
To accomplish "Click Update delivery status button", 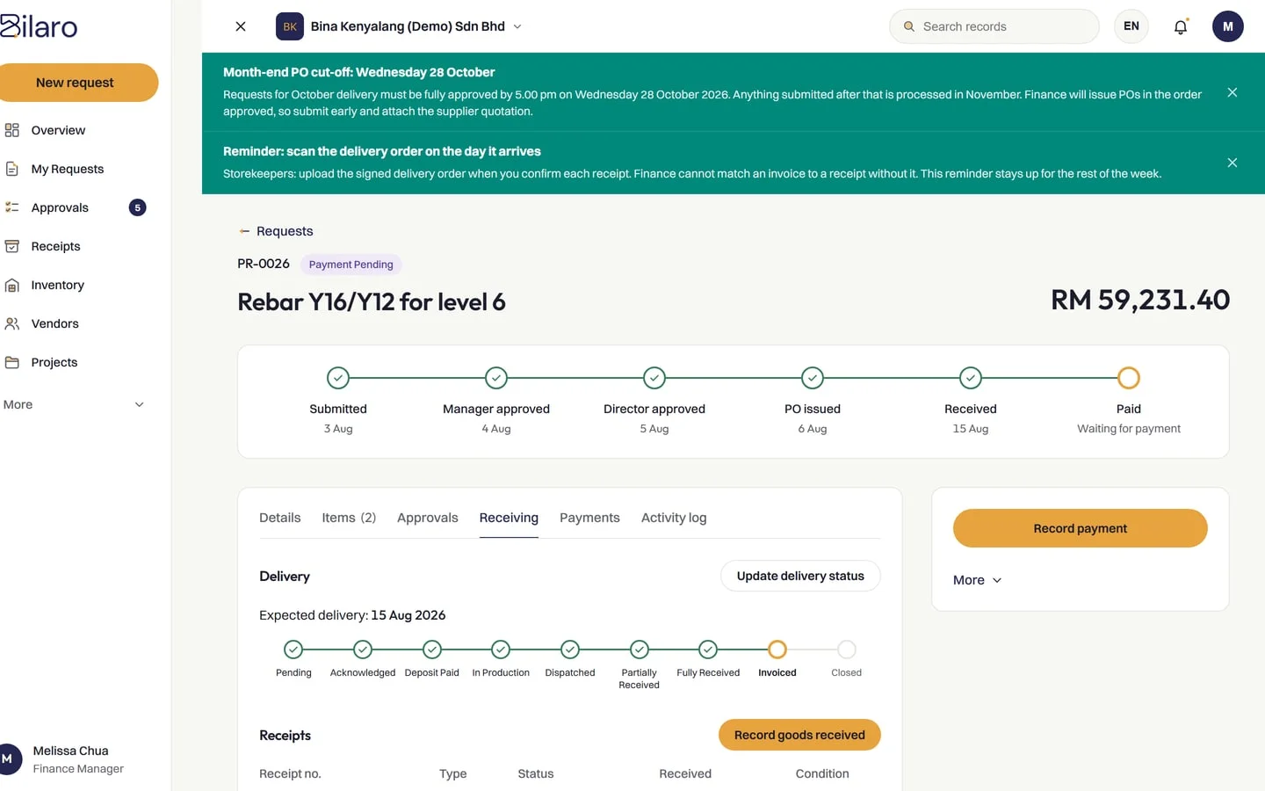I will (800, 576).
